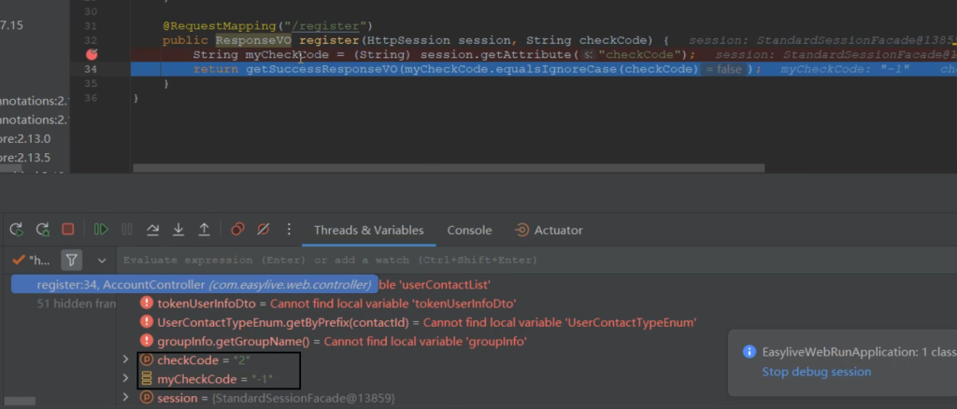Expand the myCheckCode variable node
The image size is (957, 409).
[x=126, y=378]
